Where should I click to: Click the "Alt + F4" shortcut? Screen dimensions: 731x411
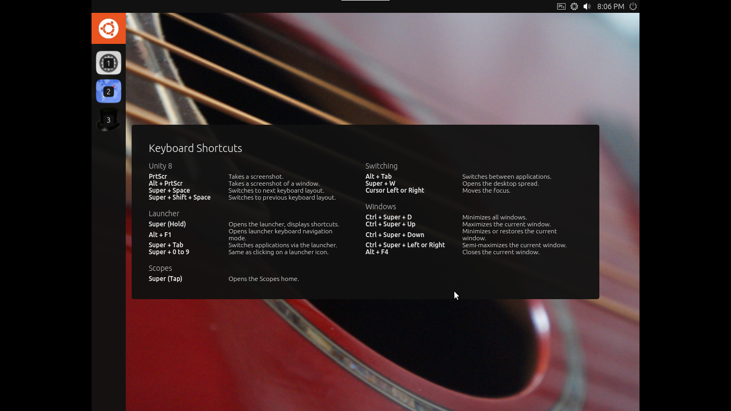click(x=377, y=252)
